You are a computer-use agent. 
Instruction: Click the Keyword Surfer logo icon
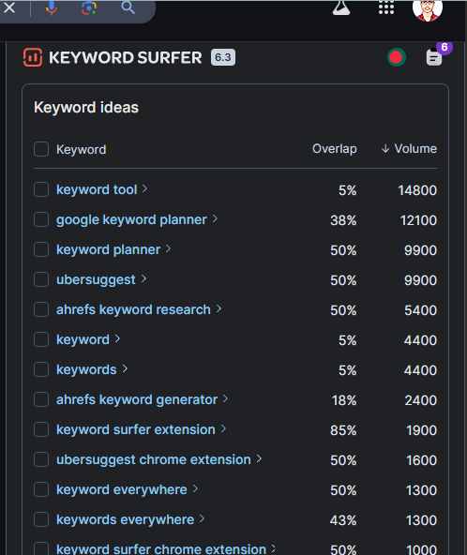[x=33, y=57]
